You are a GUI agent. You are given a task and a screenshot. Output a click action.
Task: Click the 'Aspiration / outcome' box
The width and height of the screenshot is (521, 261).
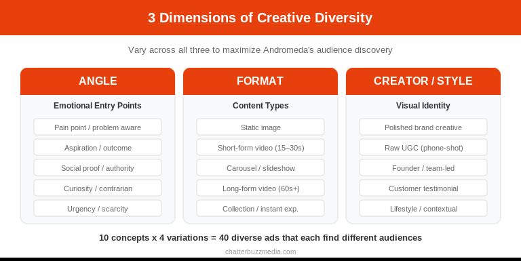click(x=98, y=148)
